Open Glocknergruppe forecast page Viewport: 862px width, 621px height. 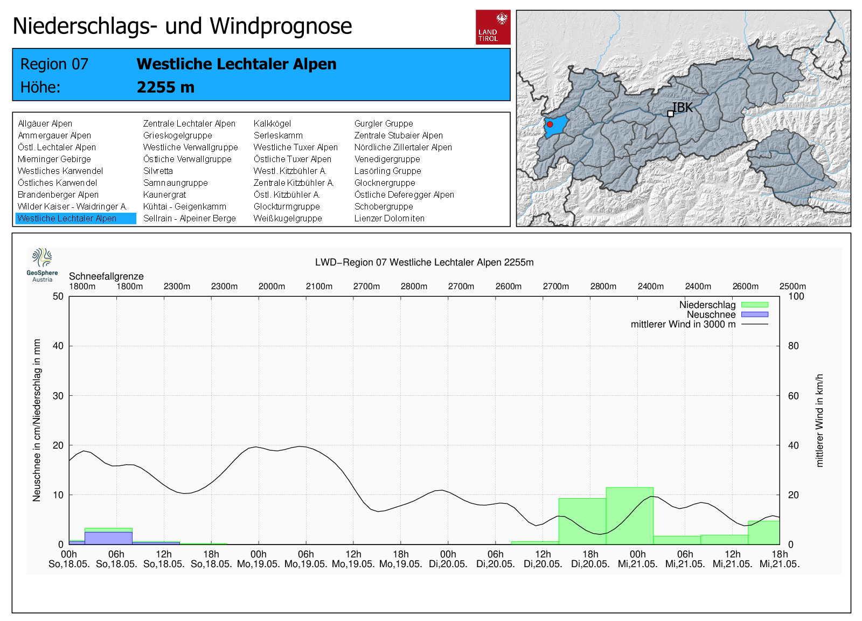[x=384, y=183]
